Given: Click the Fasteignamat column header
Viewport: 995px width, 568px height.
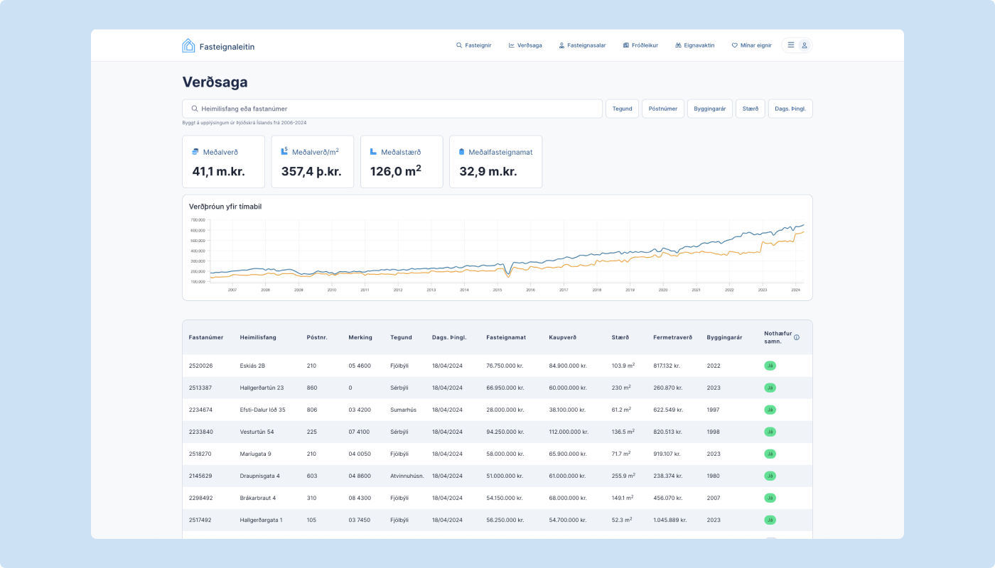Looking at the screenshot, I should coord(506,337).
